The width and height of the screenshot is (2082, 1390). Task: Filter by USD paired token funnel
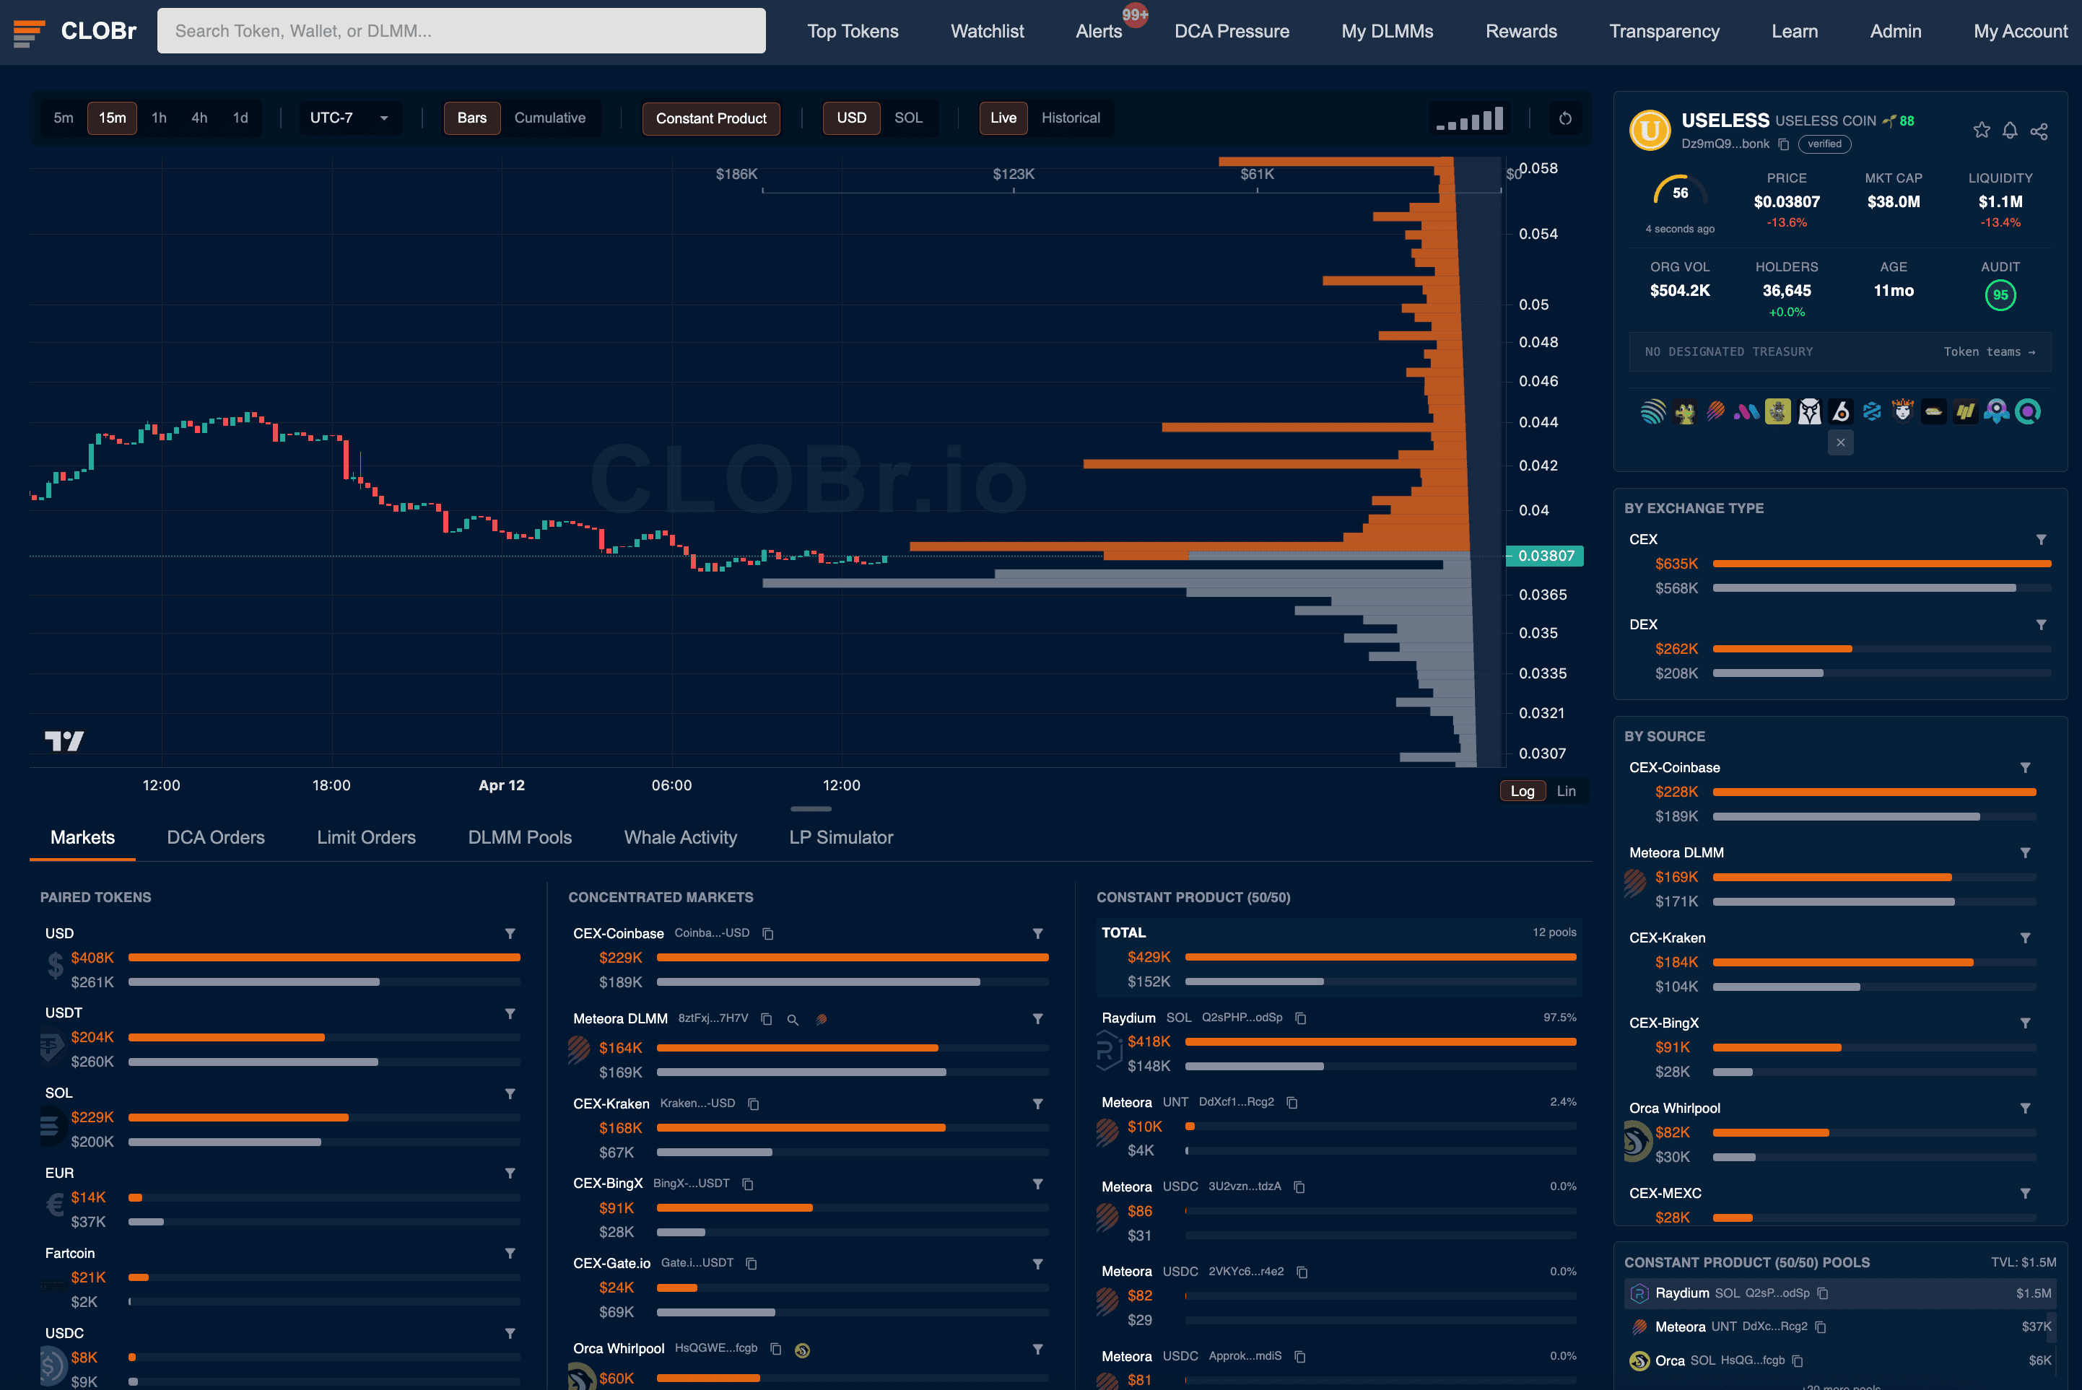click(510, 933)
